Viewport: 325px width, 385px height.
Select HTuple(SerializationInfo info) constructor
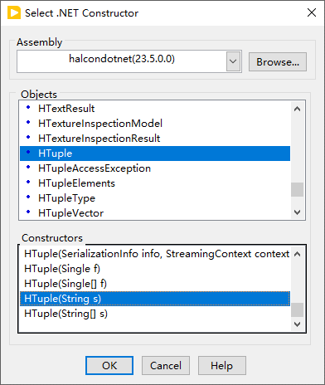coord(155,254)
